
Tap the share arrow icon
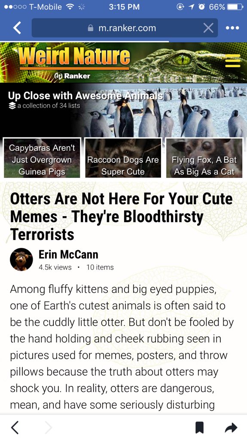pyautogui.click(x=231, y=428)
